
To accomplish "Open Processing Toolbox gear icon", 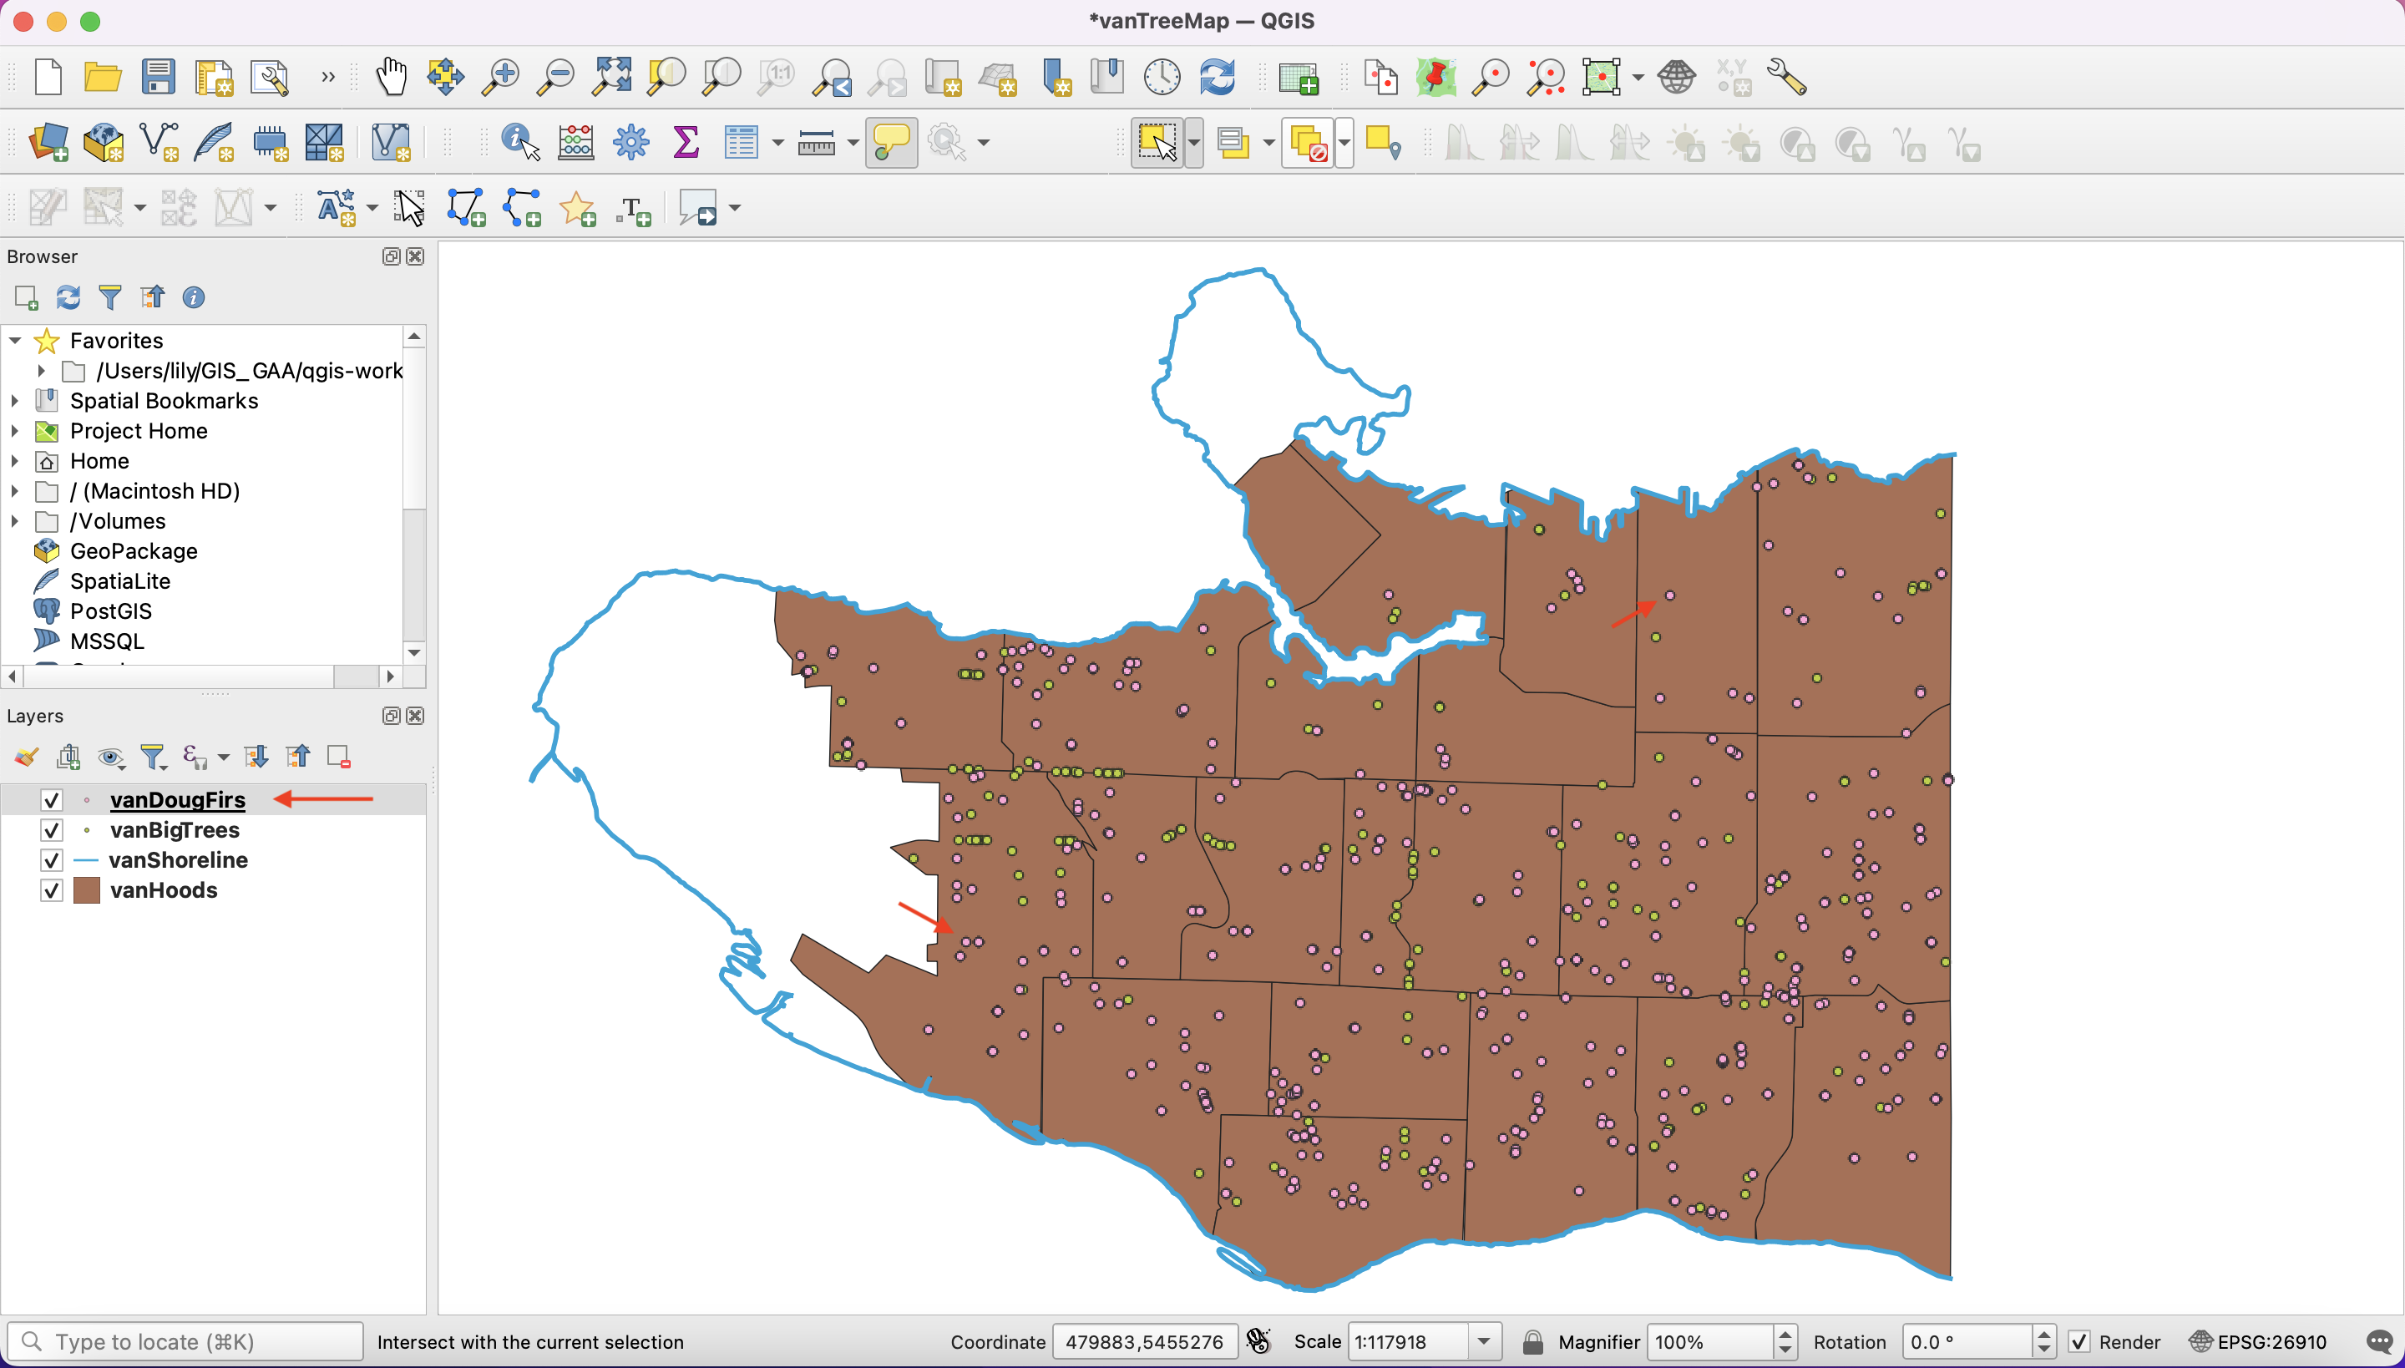I will coord(630,143).
